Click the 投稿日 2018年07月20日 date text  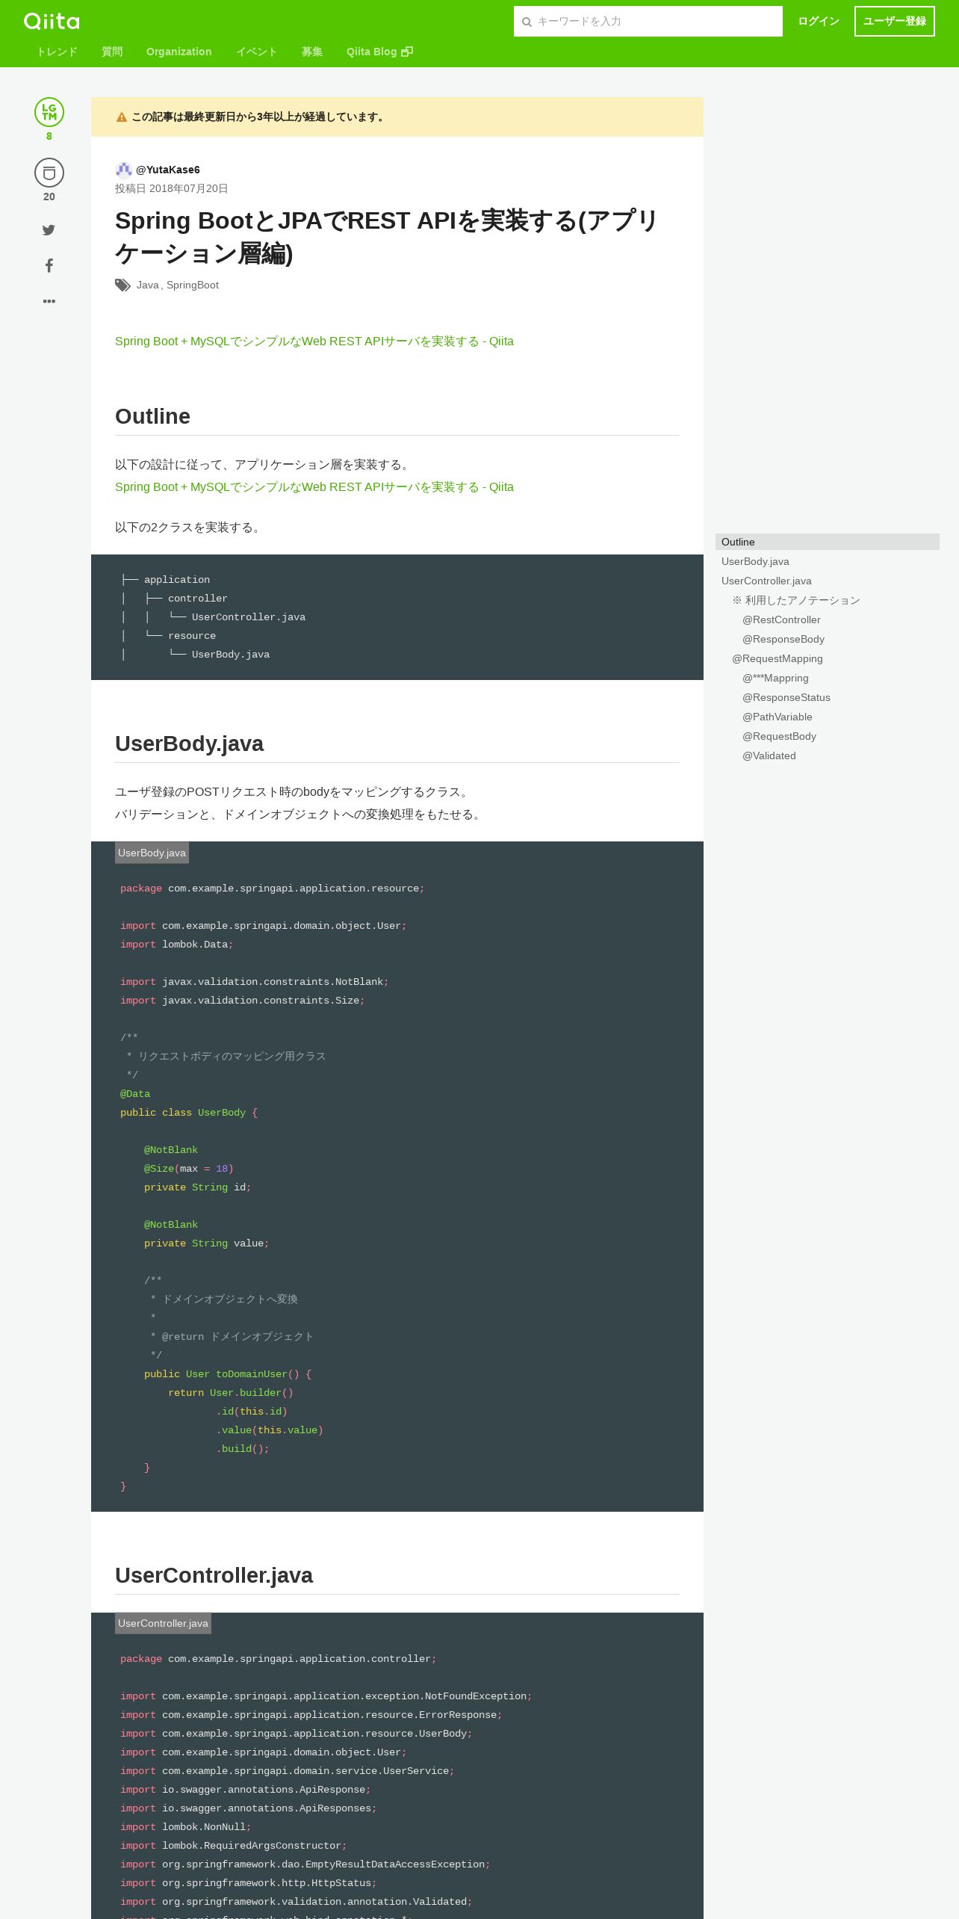coord(172,188)
